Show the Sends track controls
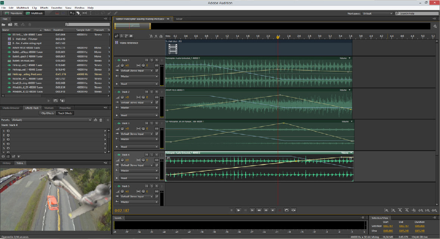The width and height of the screenshot is (440, 239). 126,36
